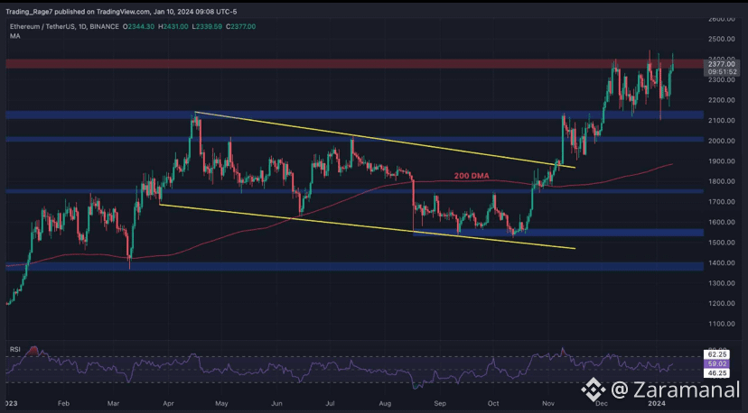Click the 2300.00 price axis label
Viewport: 748px width, 413px height.
click(721, 79)
